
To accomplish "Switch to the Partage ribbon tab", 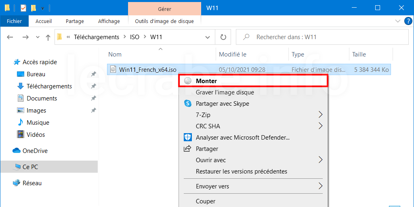I will point(75,21).
